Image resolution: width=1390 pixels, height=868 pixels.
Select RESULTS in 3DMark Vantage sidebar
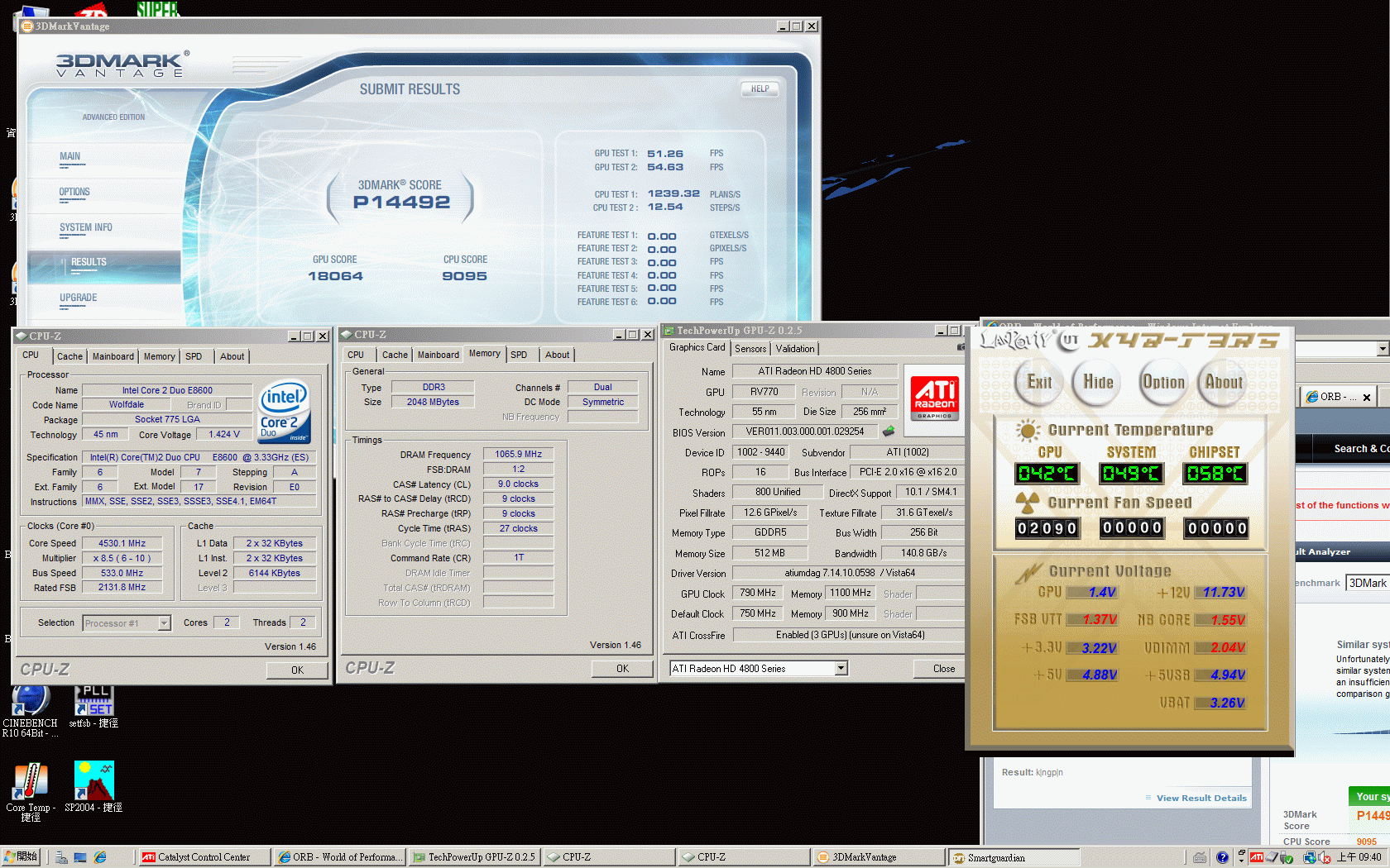coord(103,266)
